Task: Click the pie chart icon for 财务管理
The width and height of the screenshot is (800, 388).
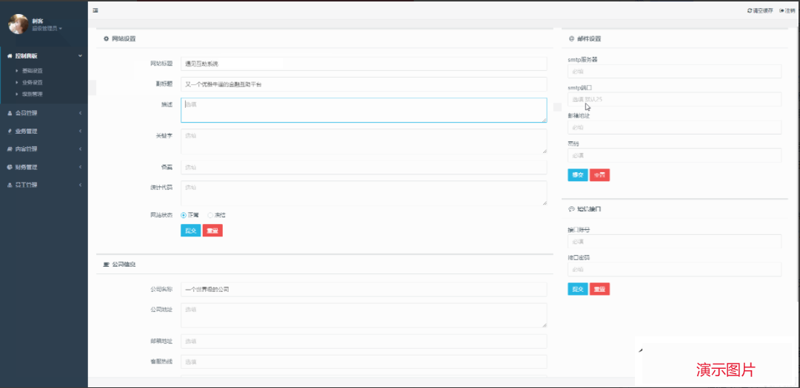Action: 10,167
